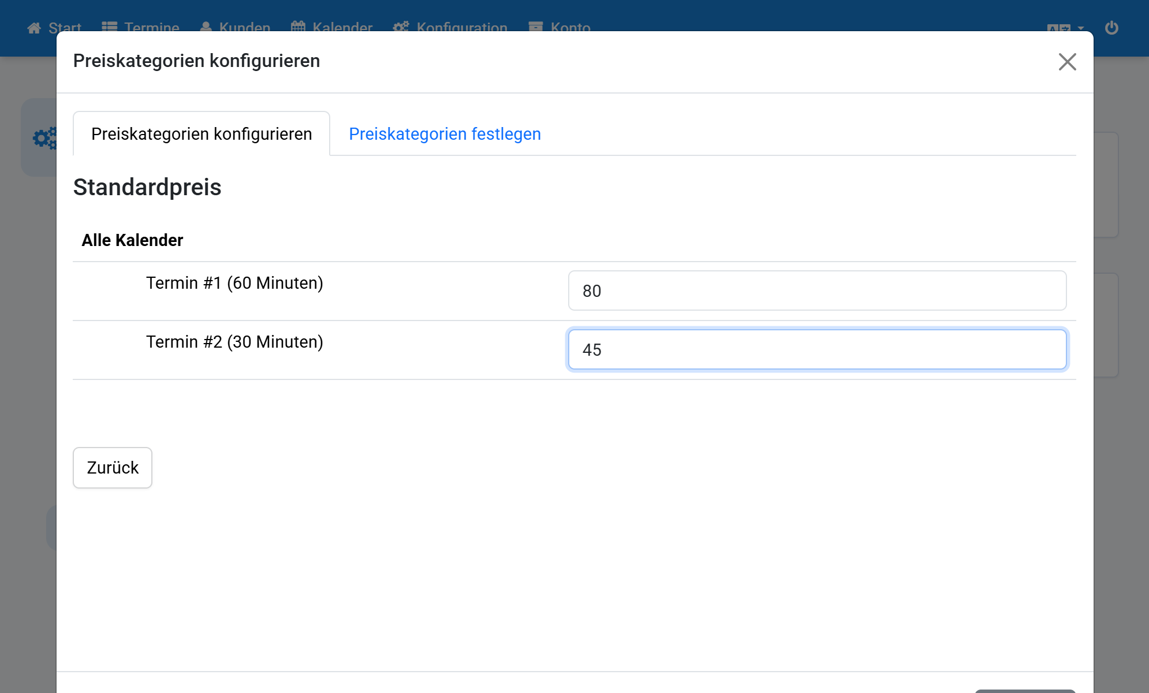The width and height of the screenshot is (1149, 693).
Task: Click the power logout icon
Action: [1111, 28]
